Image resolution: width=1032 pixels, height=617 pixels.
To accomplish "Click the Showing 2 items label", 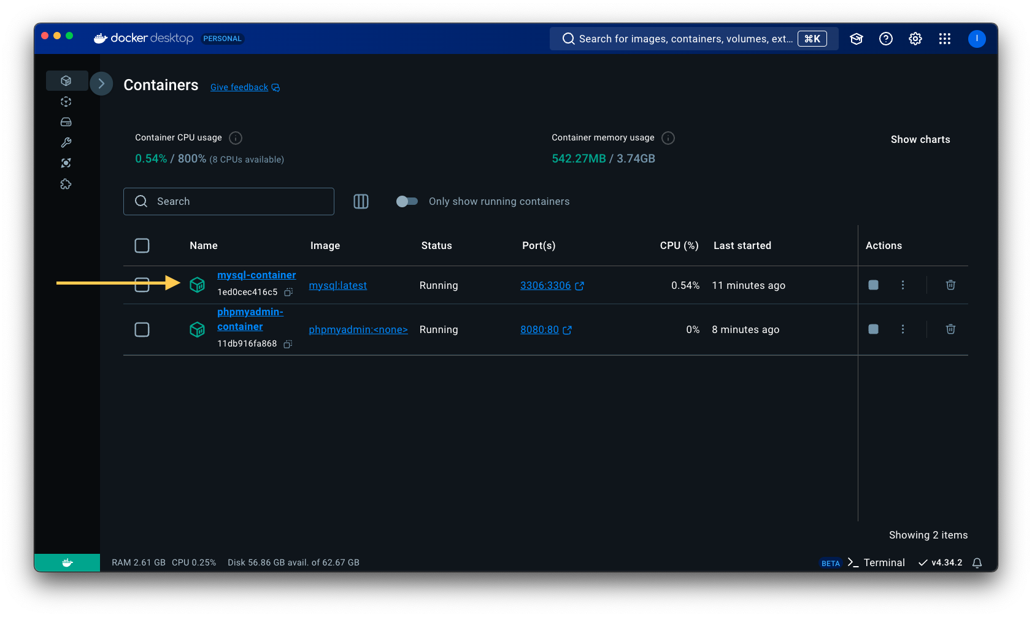I will (928, 535).
